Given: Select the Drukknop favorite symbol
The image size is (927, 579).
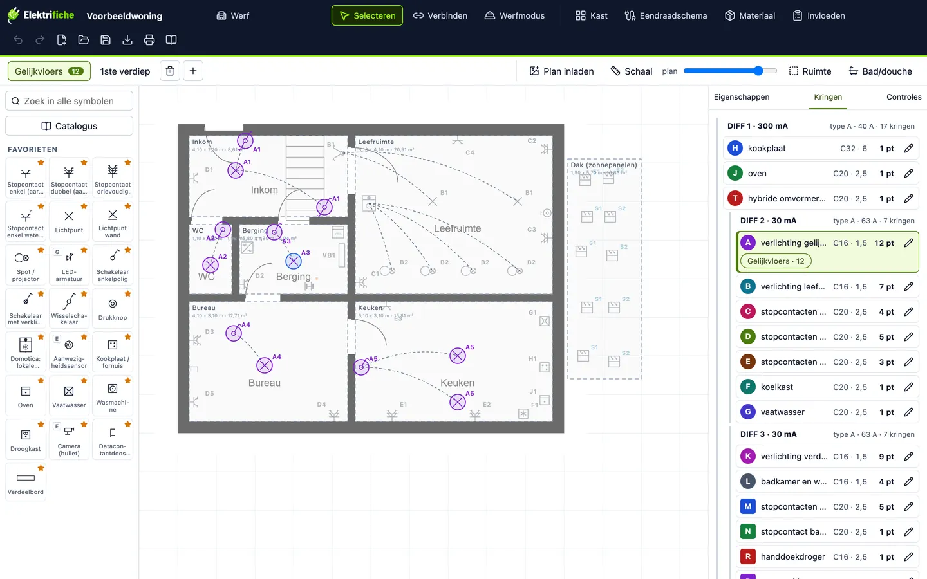Looking at the screenshot, I should pyautogui.click(x=113, y=308).
